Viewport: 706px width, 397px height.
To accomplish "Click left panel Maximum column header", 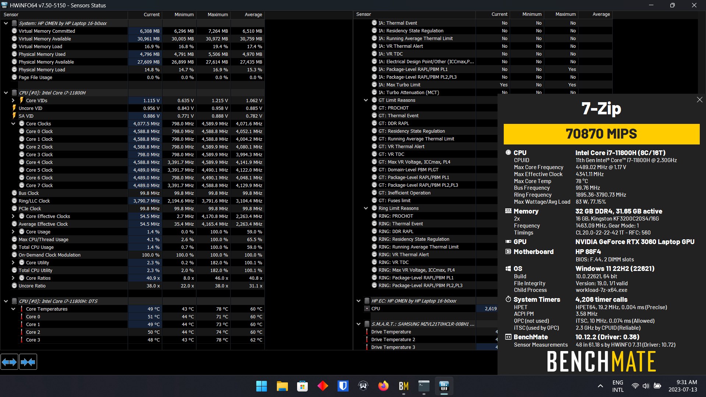I will point(213,15).
